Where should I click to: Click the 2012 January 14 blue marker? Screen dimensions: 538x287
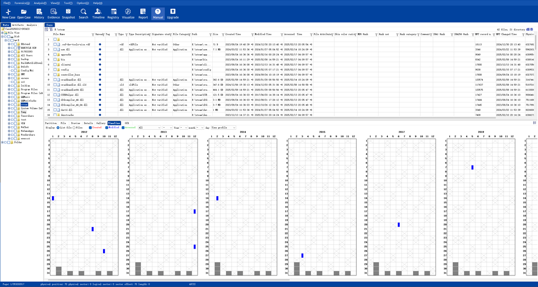(x=53, y=198)
